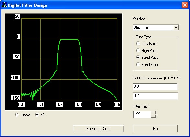Viewport: 190px width, 137px height.
Task: Click the 0.5 frequency axis label
Action: 117,104
